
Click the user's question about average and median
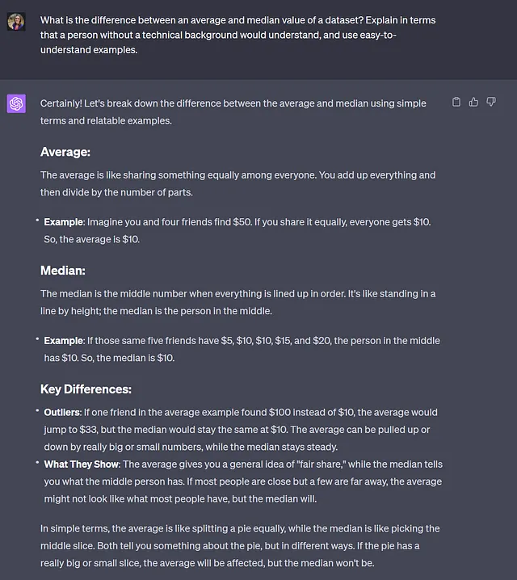point(237,35)
